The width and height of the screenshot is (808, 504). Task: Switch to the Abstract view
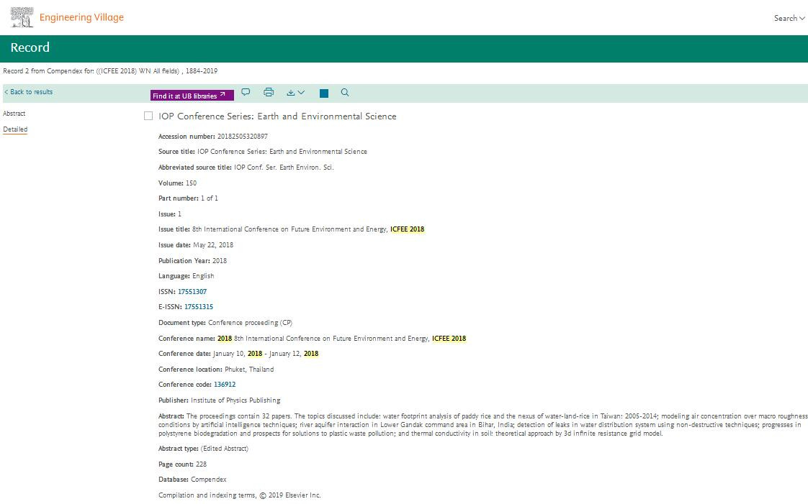[x=14, y=114]
